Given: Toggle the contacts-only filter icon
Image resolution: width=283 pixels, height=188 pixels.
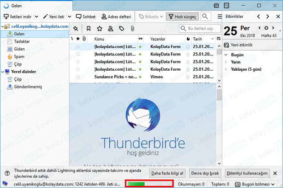Looking at the screenshot, I should click(110, 29).
